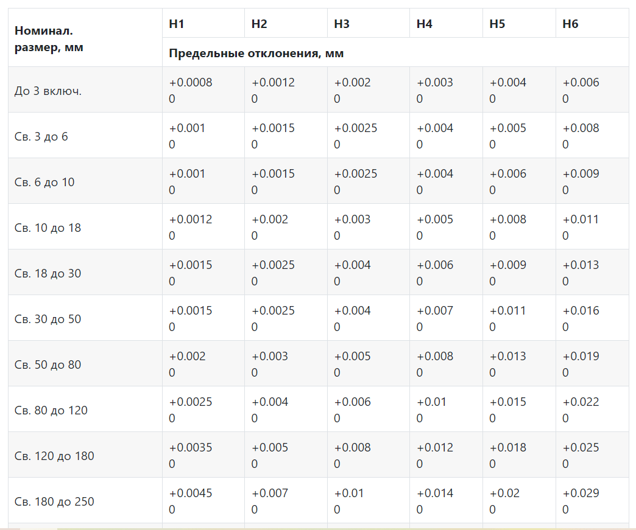Click the H5 column header
The height and width of the screenshot is (530, 636).
497,24
